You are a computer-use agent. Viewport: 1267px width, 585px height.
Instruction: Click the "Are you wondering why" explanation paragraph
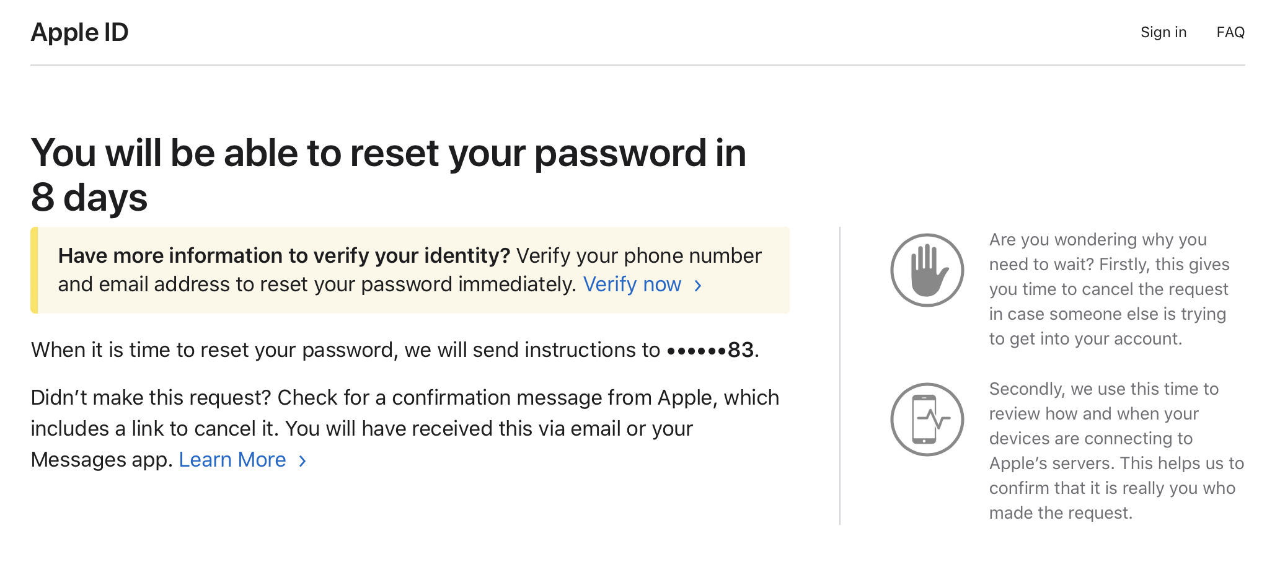point(1108,289)
